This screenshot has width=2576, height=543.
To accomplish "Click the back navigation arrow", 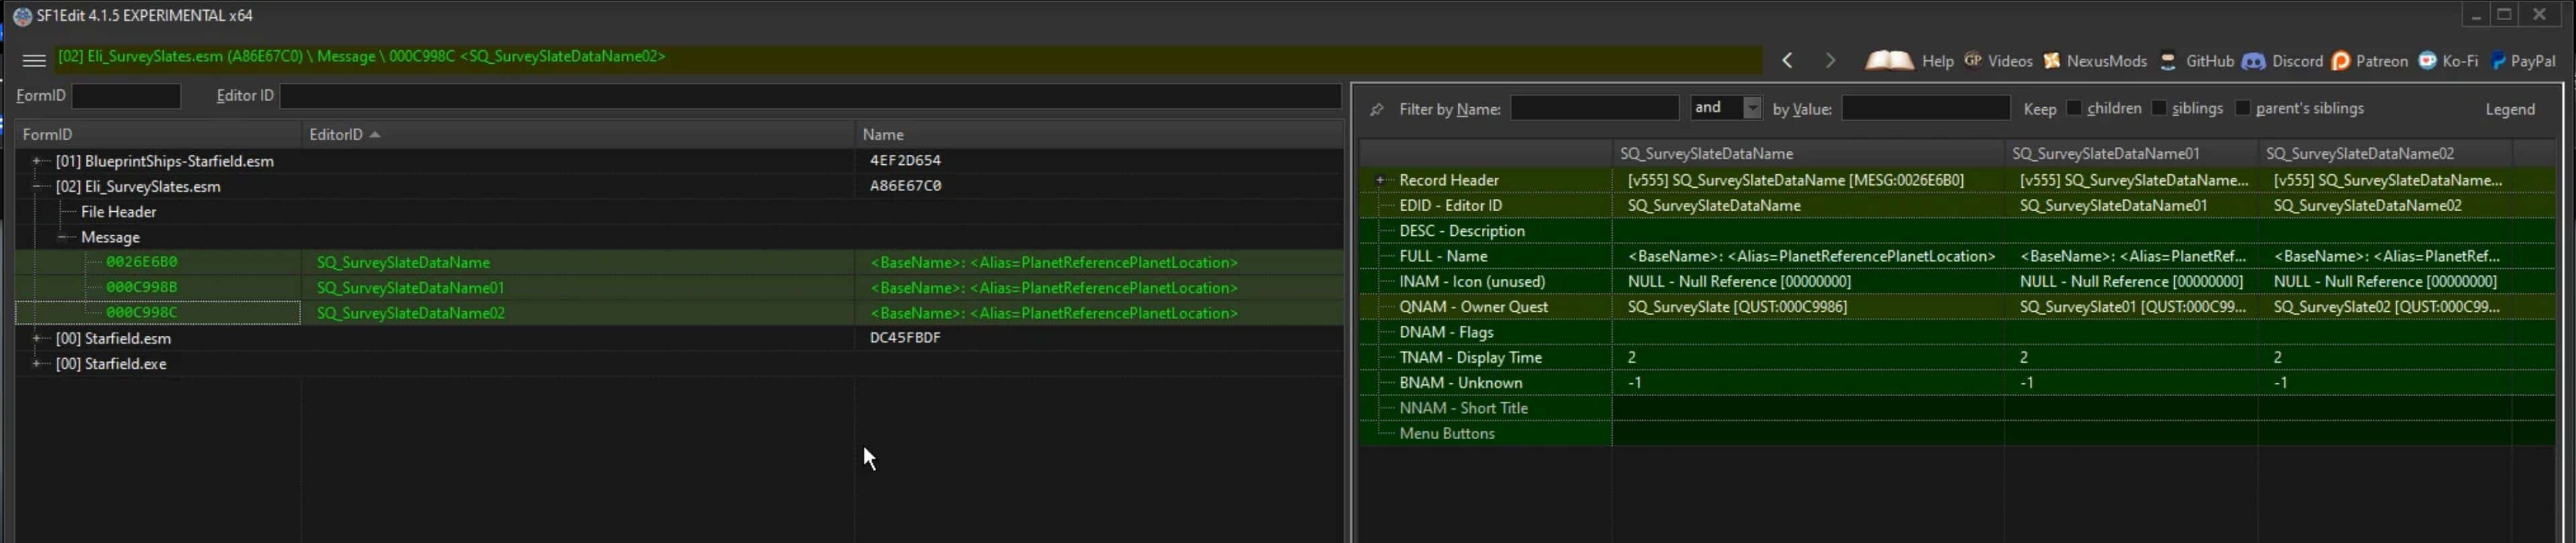I will coord(1787,61).
